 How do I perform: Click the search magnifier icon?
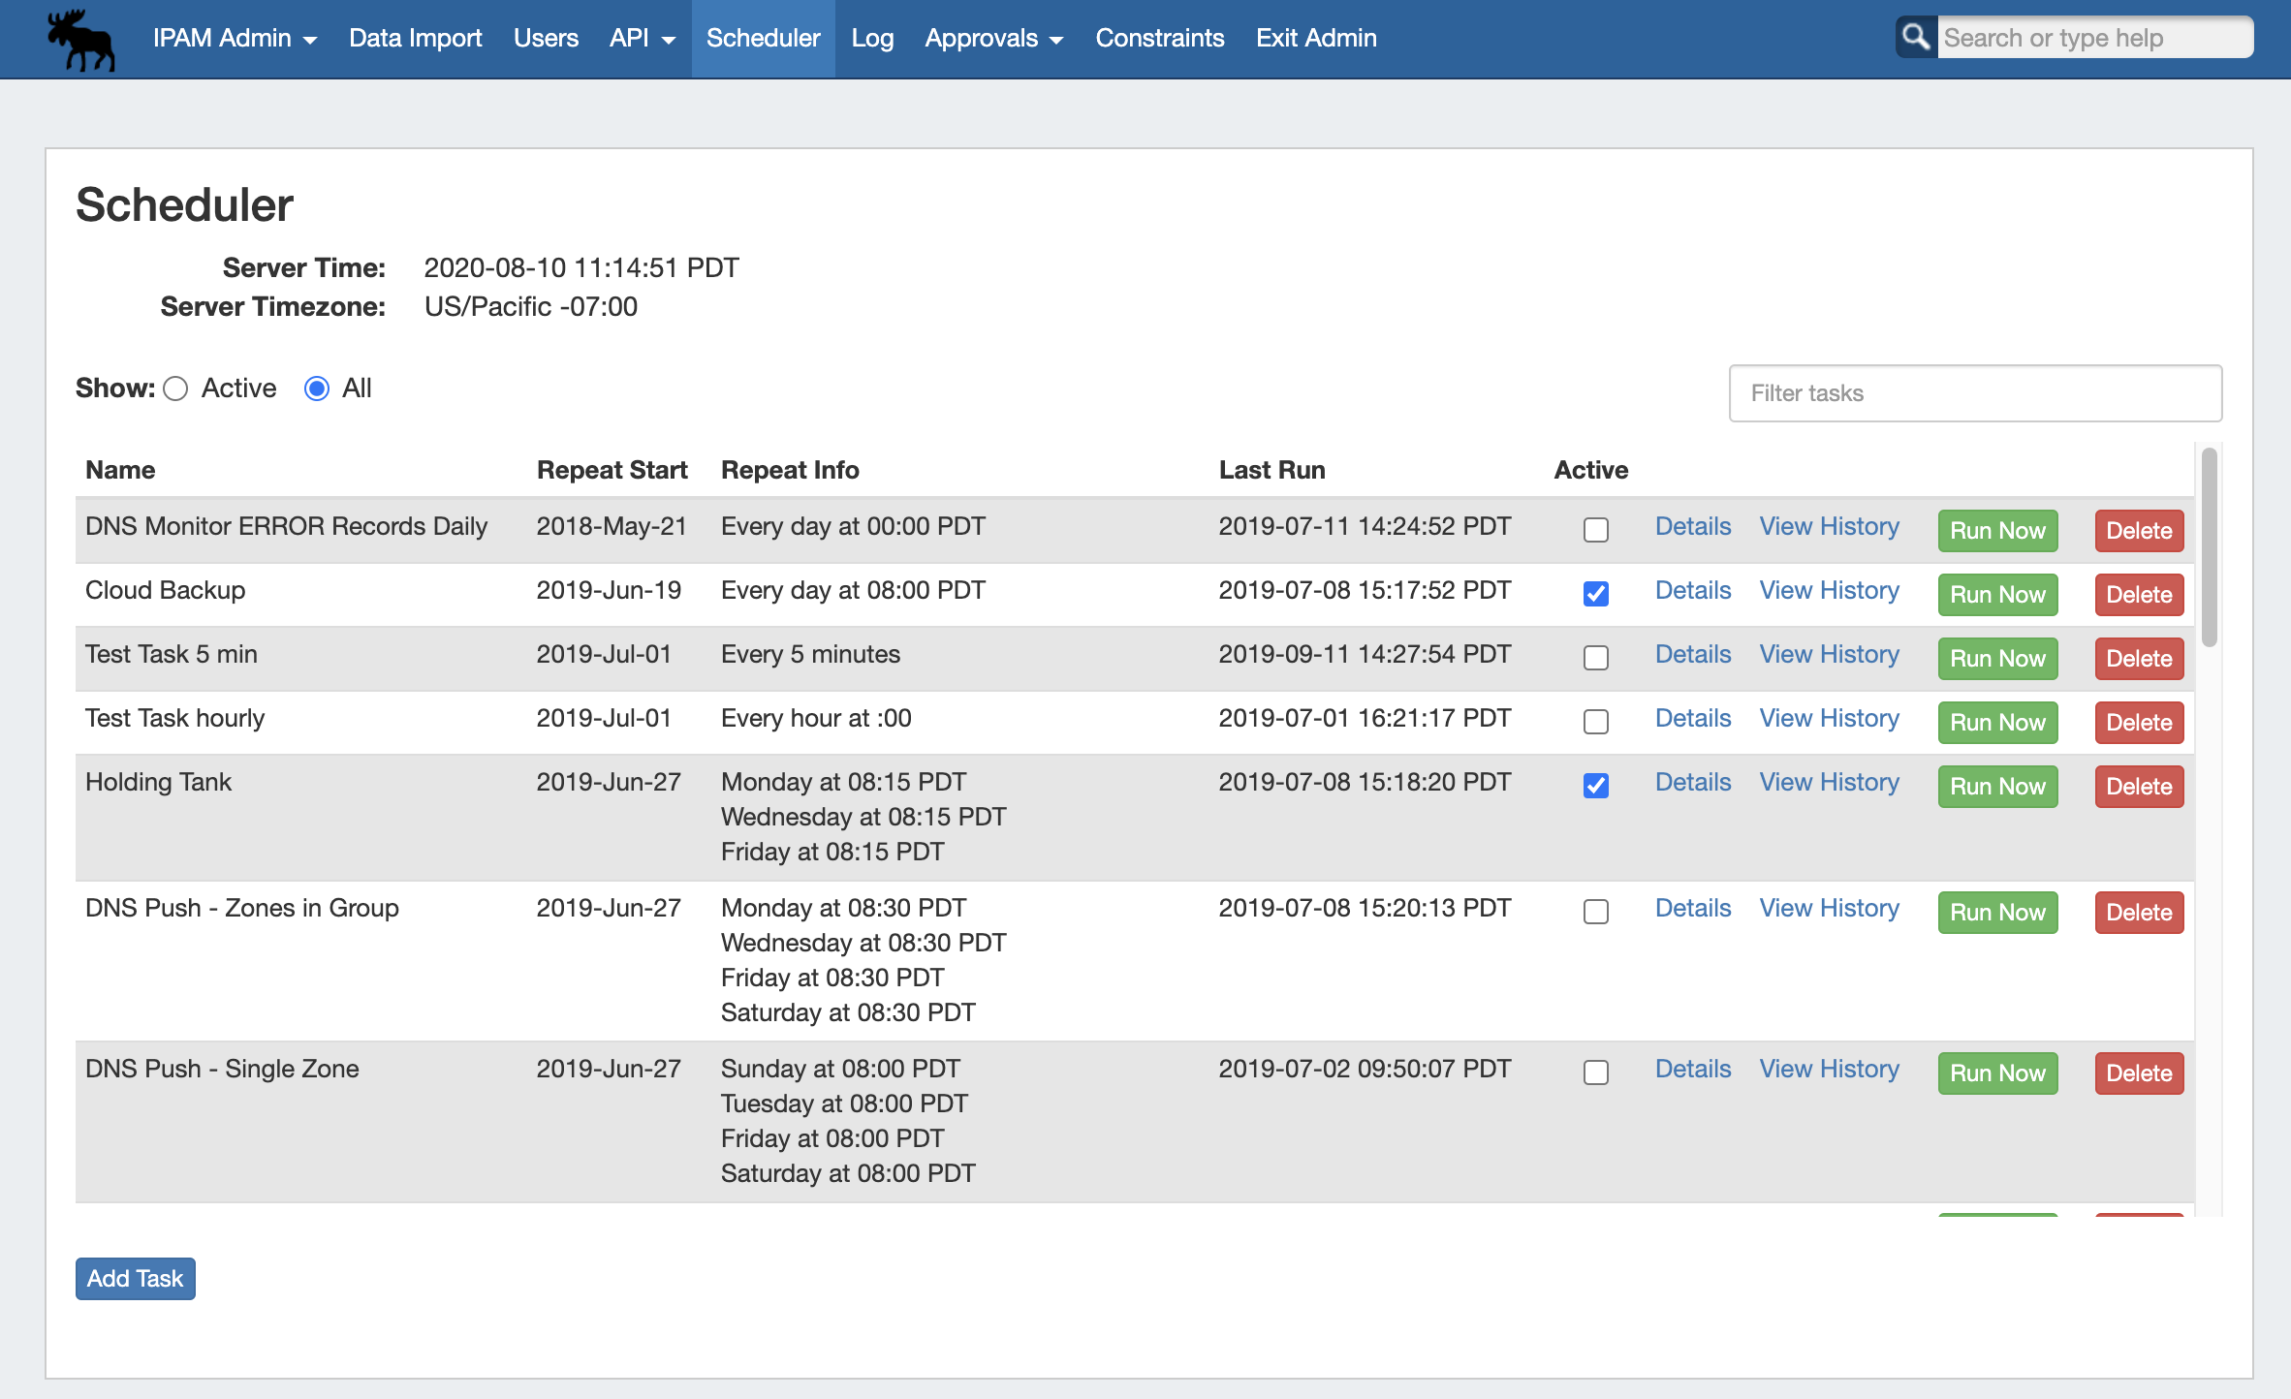coord(1915,38)
